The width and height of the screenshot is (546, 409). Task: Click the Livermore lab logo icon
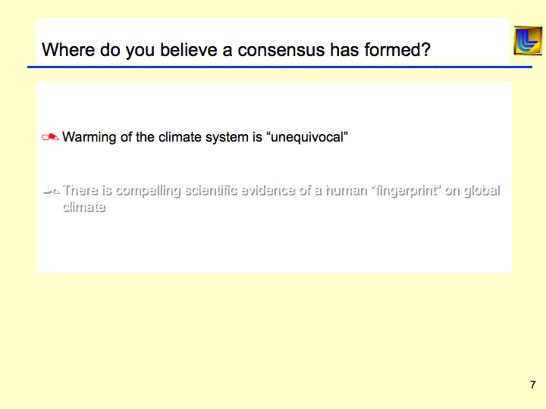[527, 41]
